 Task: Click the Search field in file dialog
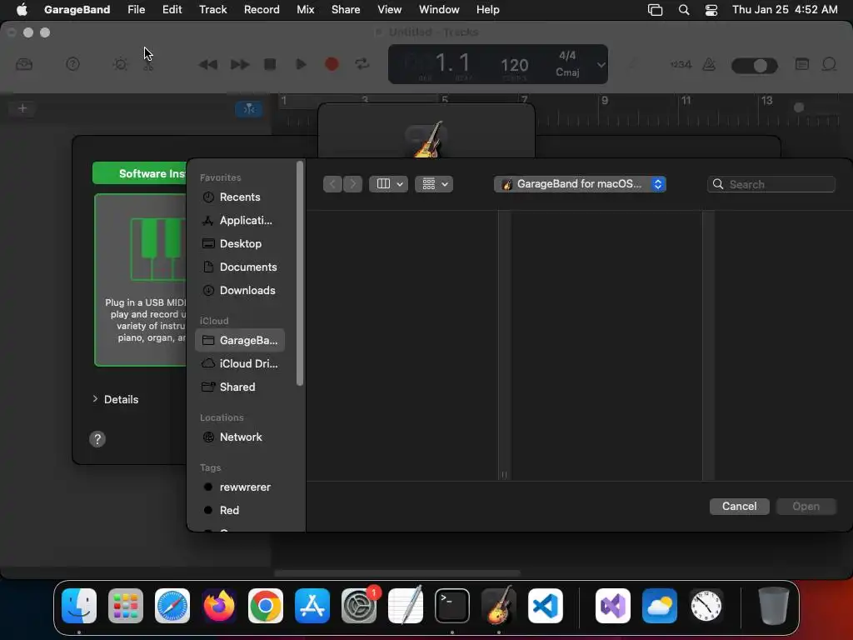click(x=771, y=184)
